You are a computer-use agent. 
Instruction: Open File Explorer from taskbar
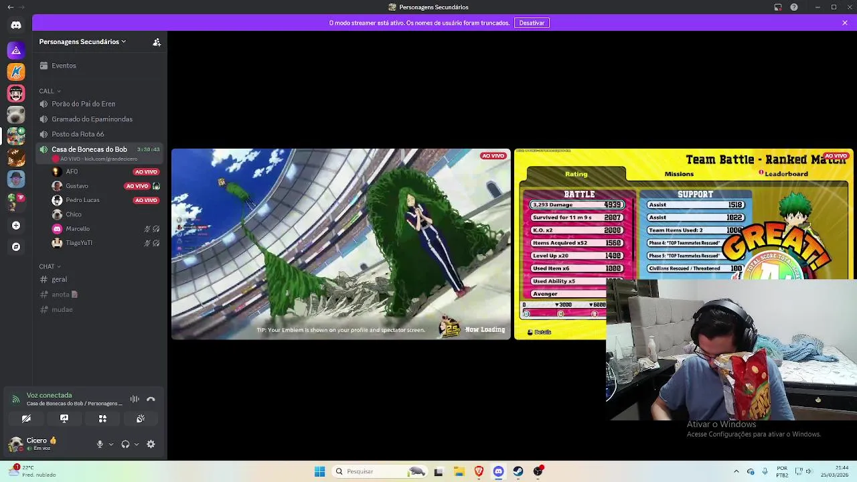pos(459,471)
